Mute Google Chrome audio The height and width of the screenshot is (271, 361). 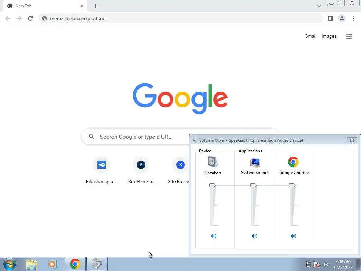pyautogui.click(x=293, y=236)
